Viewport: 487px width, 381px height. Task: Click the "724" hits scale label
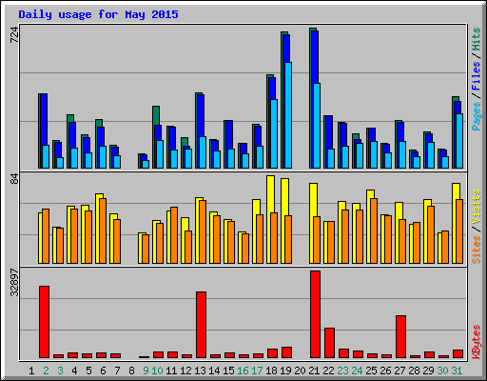(14, 35)
